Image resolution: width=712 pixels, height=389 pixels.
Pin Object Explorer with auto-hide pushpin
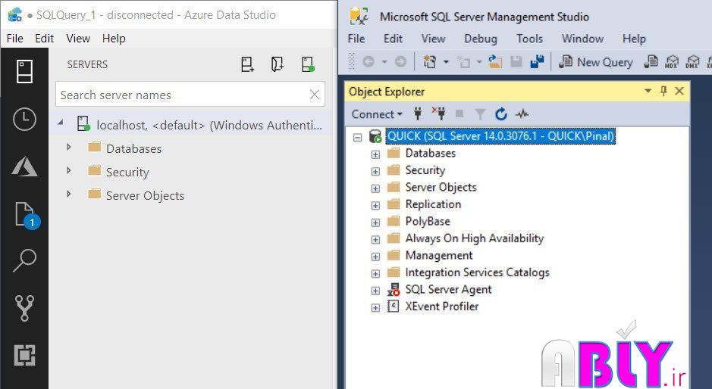[x=663, y=91]
